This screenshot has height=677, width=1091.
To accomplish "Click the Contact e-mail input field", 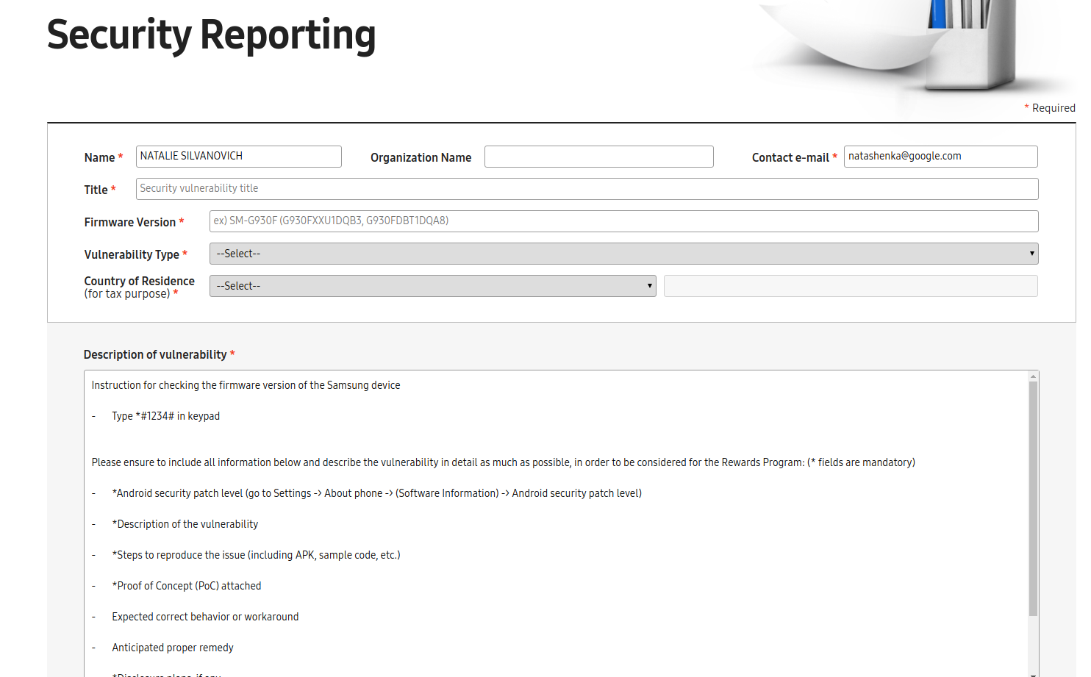I will pyautogui.click(x=940, y=157).
